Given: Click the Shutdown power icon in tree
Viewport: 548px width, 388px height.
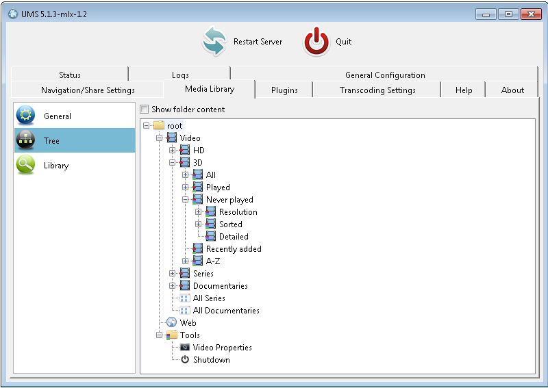Looking at the screenshot, I should click(184, 359).
